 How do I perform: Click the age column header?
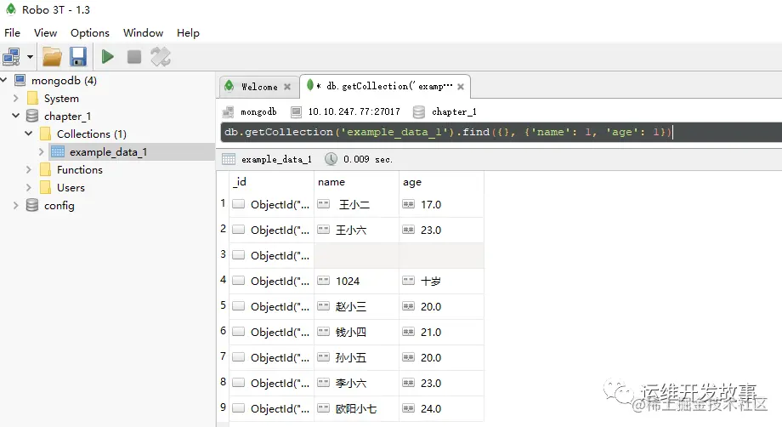(x=441, y=181)
